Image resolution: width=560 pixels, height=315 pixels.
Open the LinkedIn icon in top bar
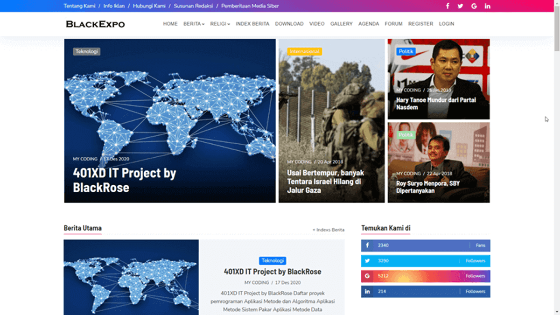488,6
